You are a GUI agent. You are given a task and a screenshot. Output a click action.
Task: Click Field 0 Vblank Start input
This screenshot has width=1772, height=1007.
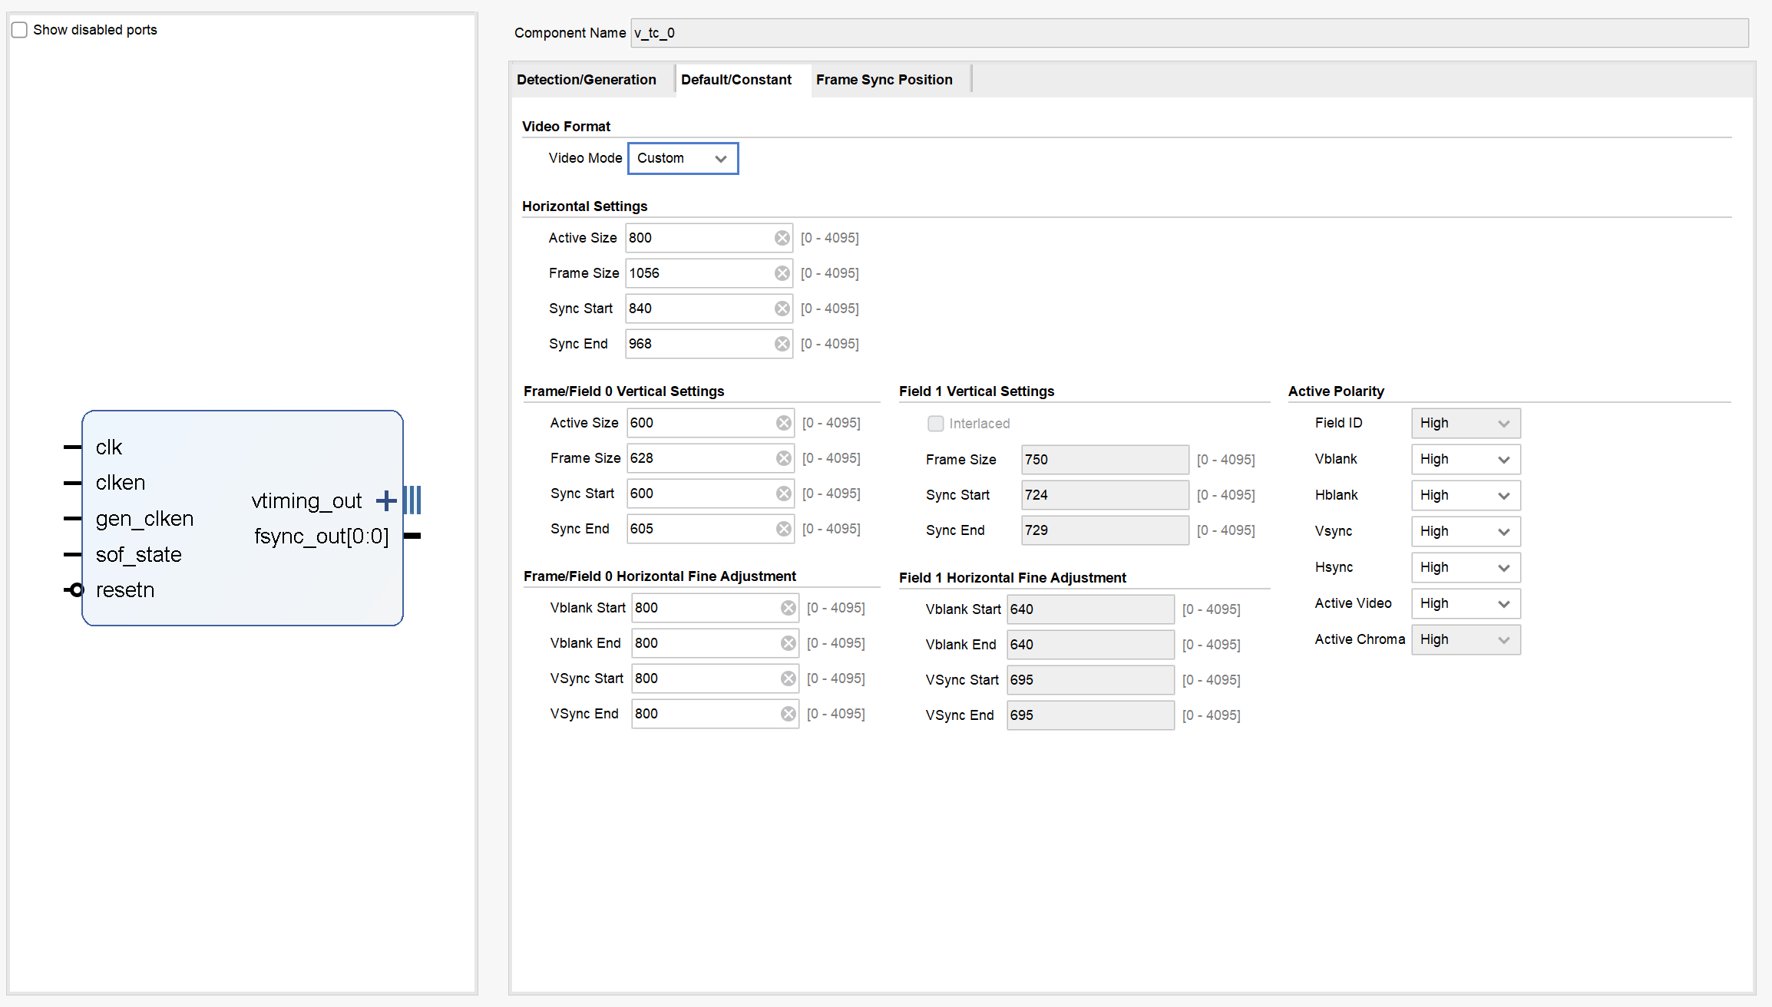point(715,608)
